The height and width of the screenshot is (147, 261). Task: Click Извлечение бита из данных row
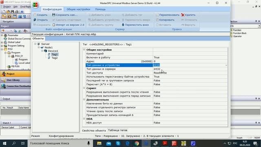[157, 103]
